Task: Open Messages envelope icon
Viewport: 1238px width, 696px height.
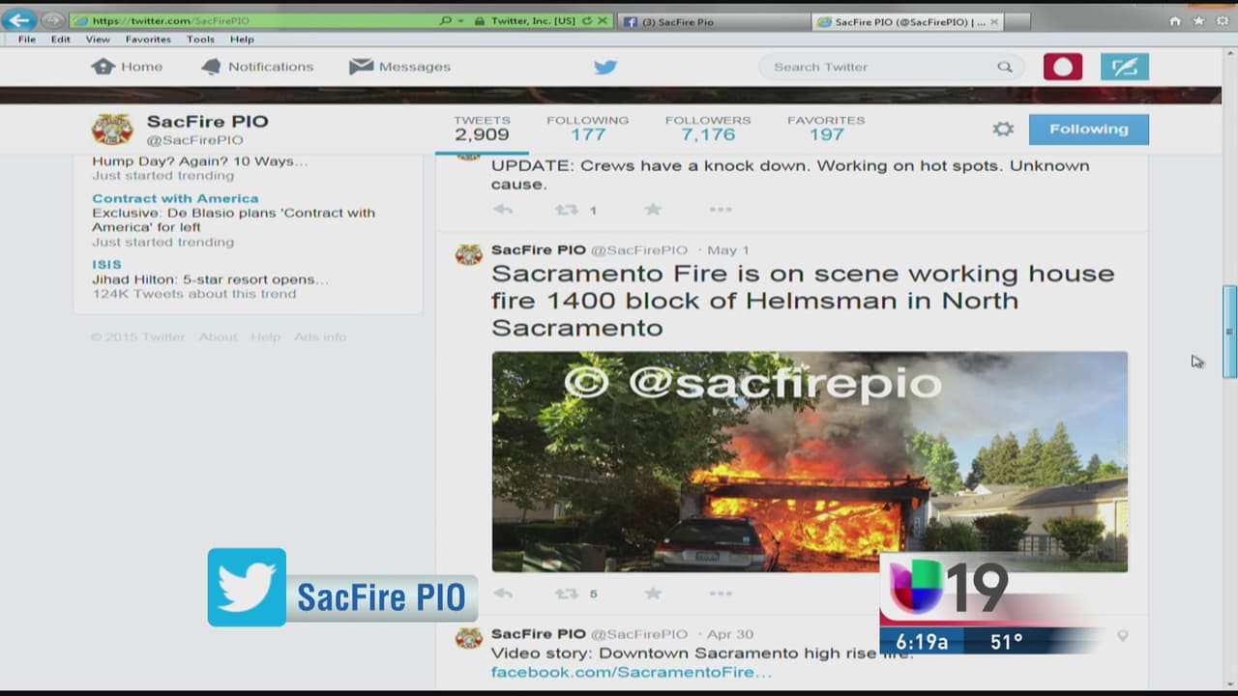Action: point(361,66)
